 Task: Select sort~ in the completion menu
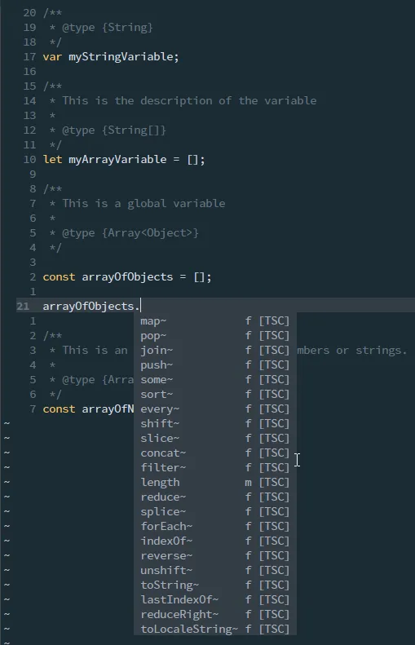[x=214, y=395]
